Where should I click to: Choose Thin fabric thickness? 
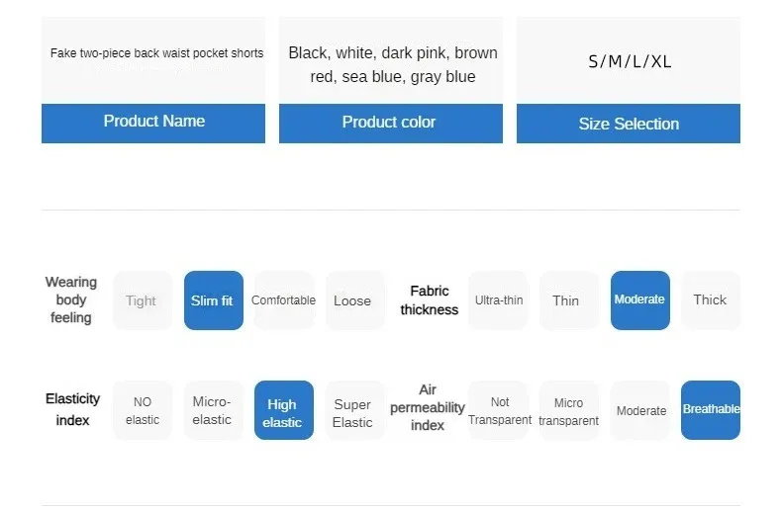[x=567, y=300]
